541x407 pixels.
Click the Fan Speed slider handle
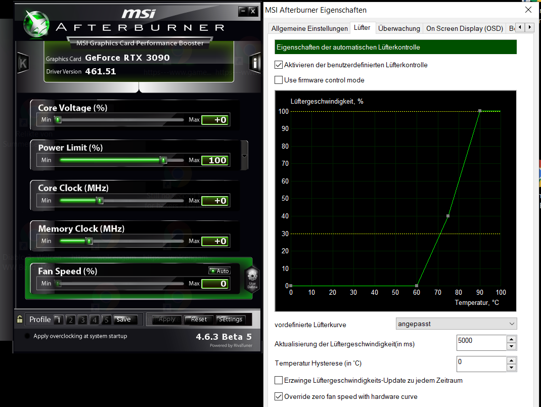59,284
